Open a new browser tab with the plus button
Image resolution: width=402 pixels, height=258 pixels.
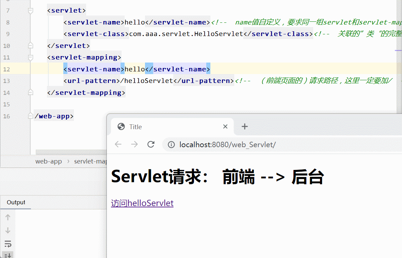point(244,126)
